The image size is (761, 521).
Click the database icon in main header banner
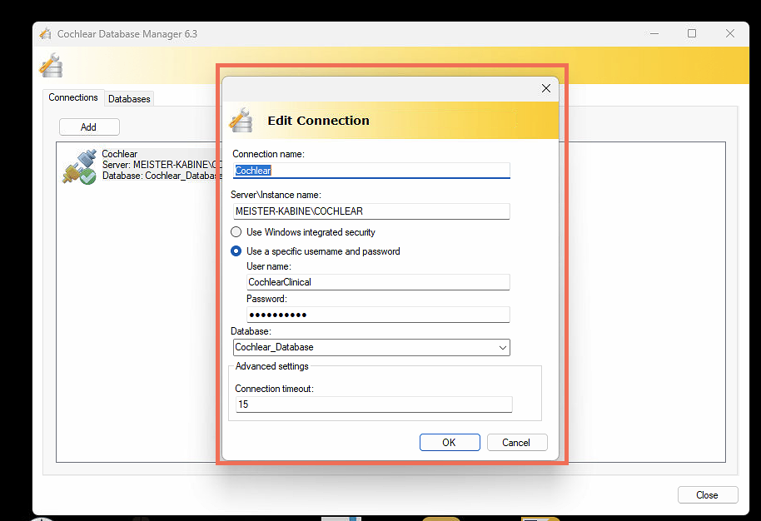[x=51, y=65]
